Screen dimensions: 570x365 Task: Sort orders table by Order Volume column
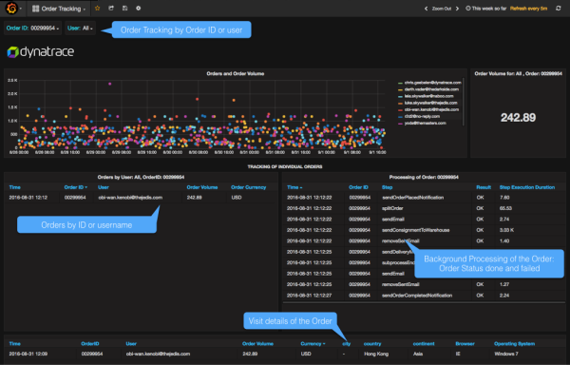[202, 187]
